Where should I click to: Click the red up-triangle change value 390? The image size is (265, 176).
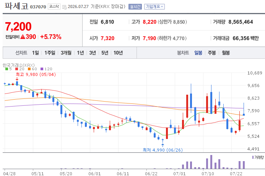(x=28, y=37)
